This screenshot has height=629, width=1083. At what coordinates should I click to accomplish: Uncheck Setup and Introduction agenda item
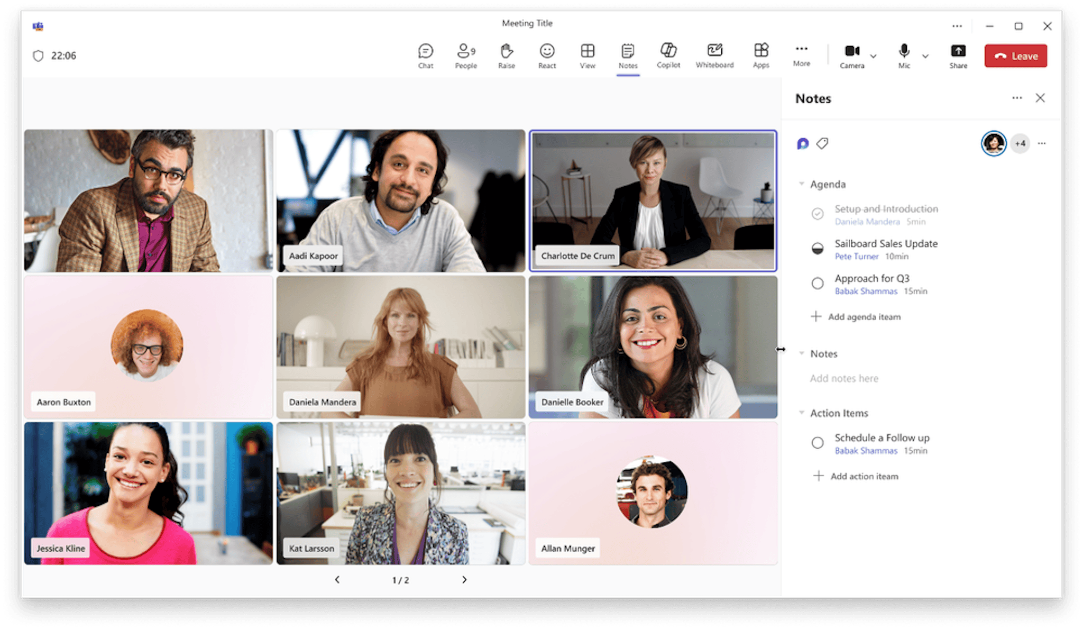tap(818, 214)
